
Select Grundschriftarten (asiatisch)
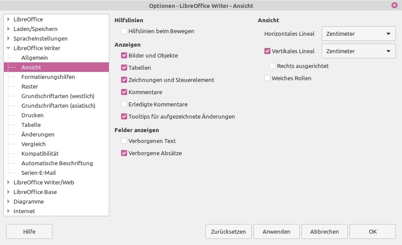tap(58, 105)
